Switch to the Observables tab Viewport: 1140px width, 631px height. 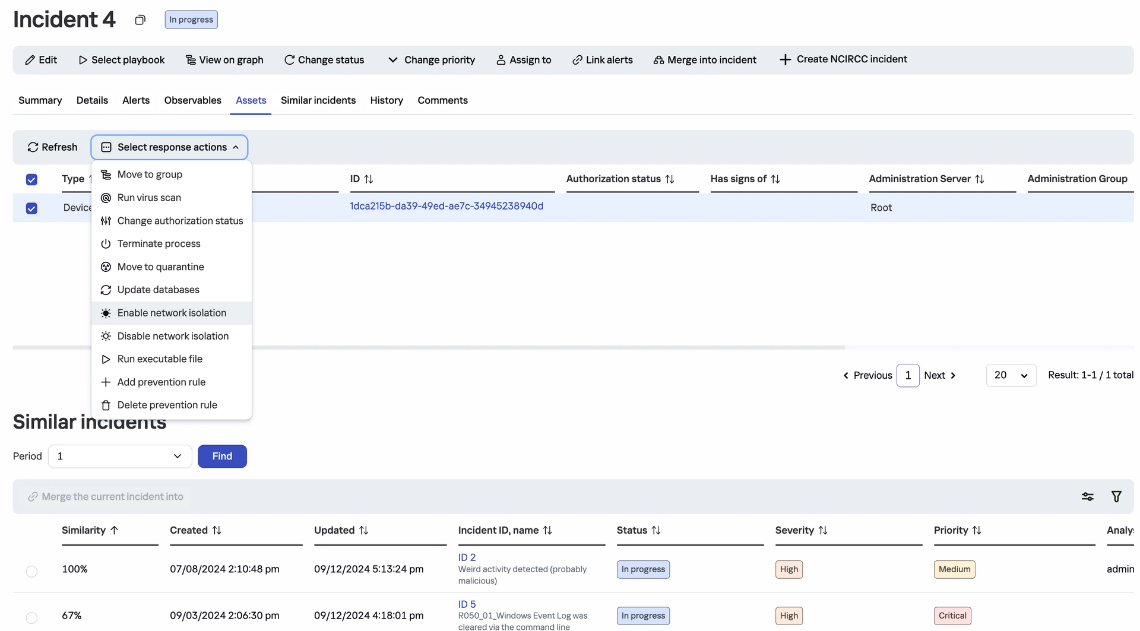[192, 100]
